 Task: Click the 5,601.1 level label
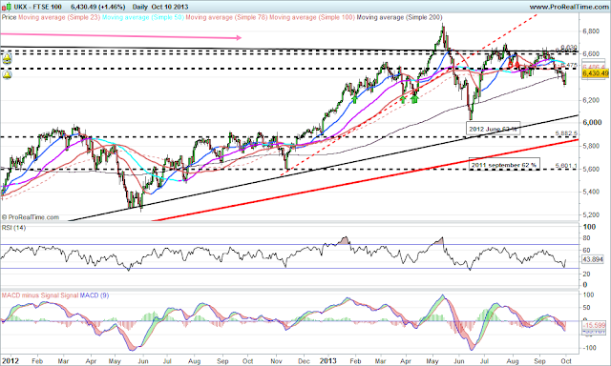pyautogui.click(x=566, y=166)
